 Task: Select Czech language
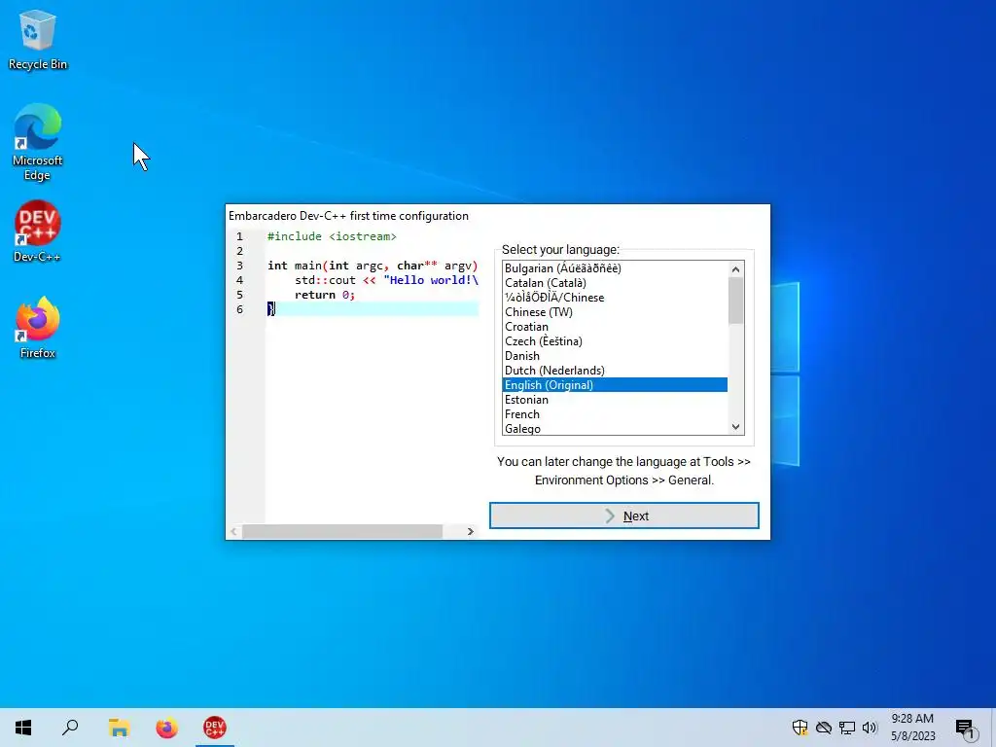click(x=615, y=341)
